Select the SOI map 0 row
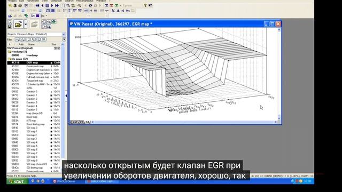The image size is (342, 192). [34, 128]
